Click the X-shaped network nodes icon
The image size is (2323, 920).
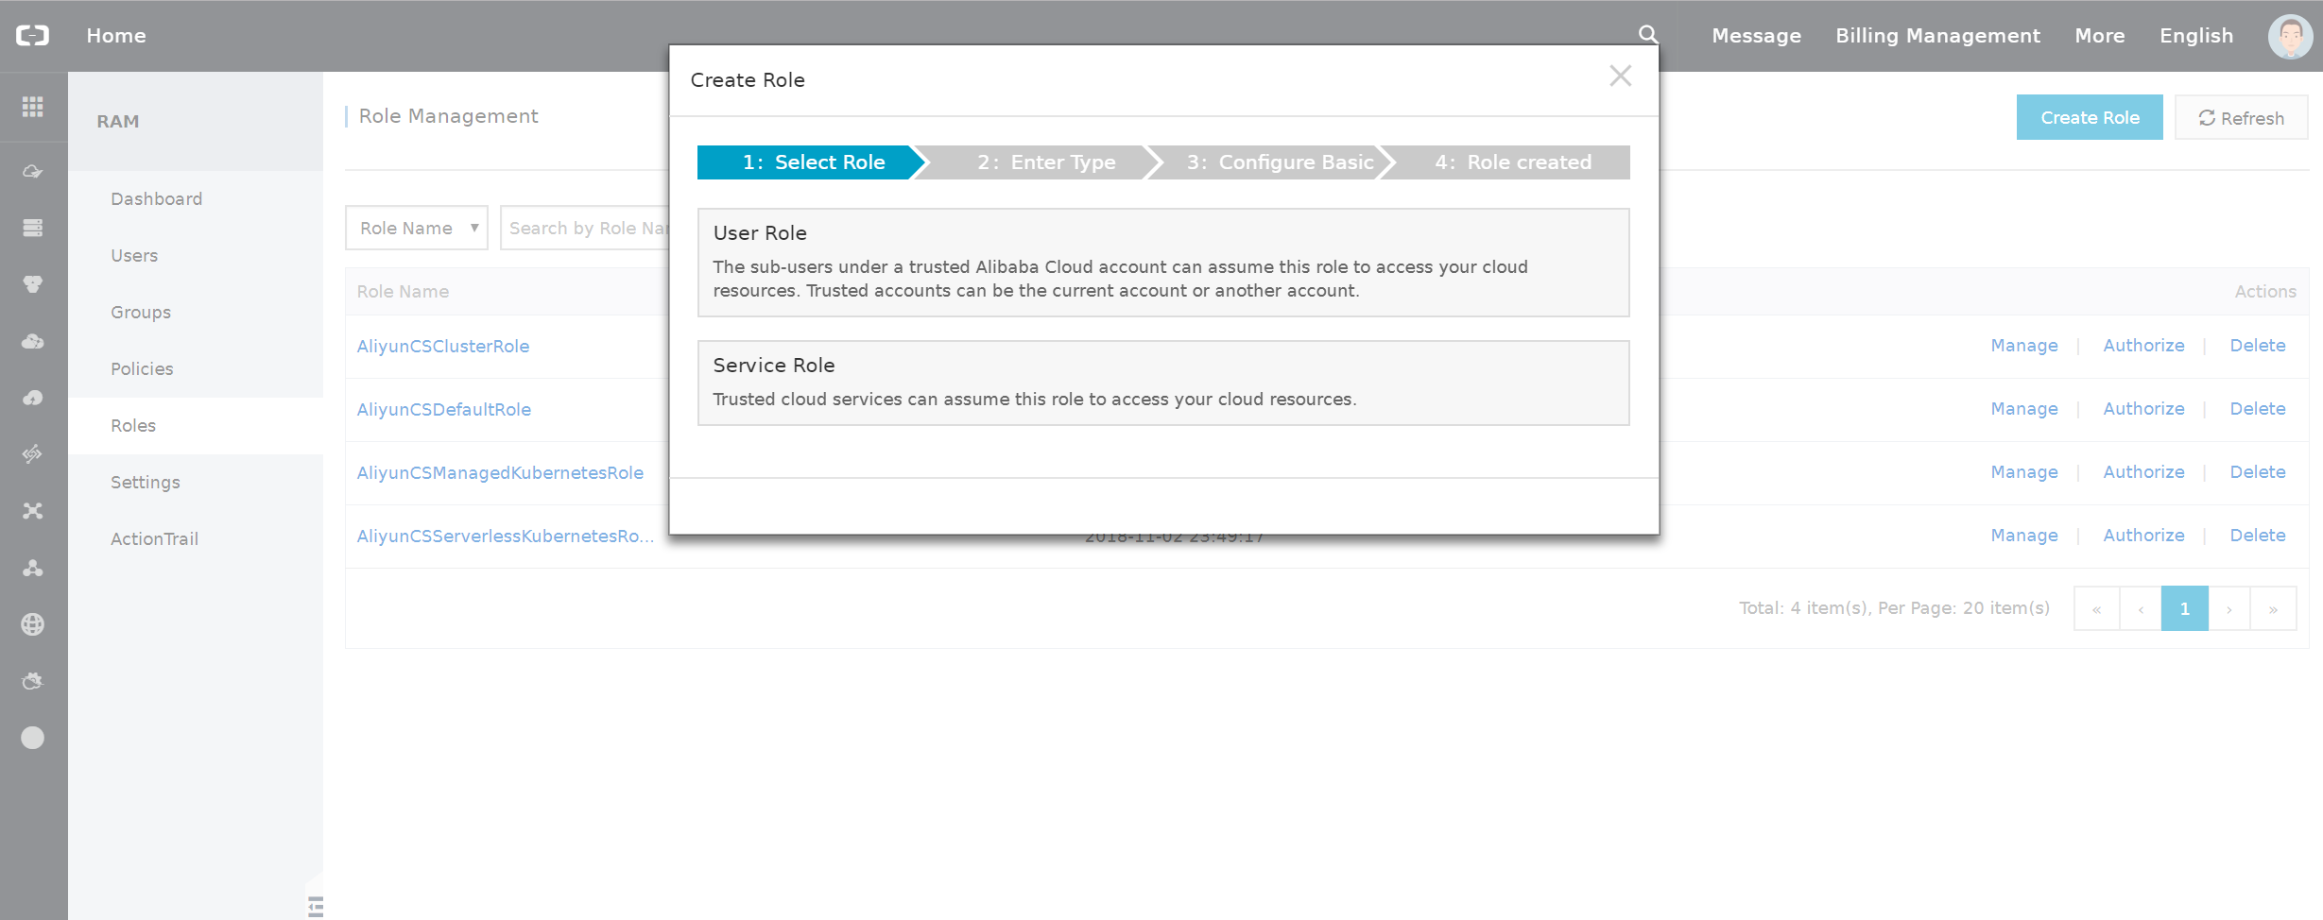33,511
